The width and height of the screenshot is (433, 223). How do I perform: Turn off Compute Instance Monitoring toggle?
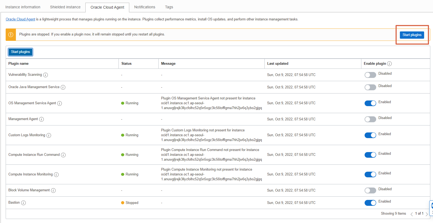(370, 175)
